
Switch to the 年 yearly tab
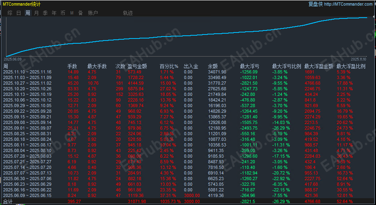[x=54, y=13]
